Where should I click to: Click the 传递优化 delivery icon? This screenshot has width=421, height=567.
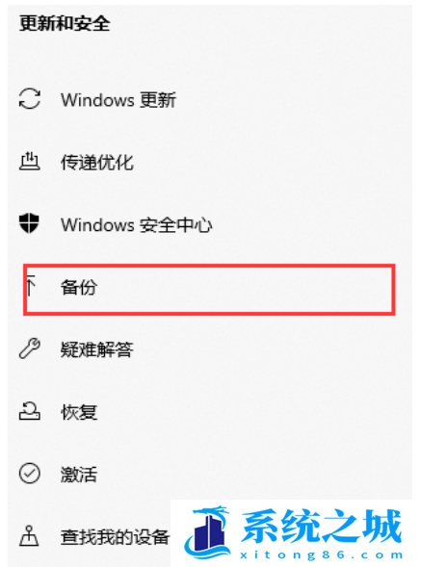coord(30,162)
